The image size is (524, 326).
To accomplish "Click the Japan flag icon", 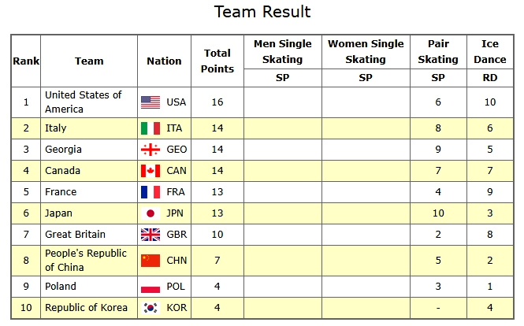I will 151,213.
